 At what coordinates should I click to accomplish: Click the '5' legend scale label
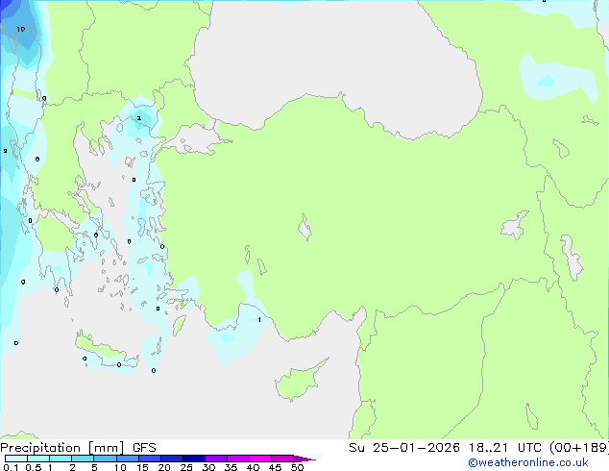[x=94, y=467]
